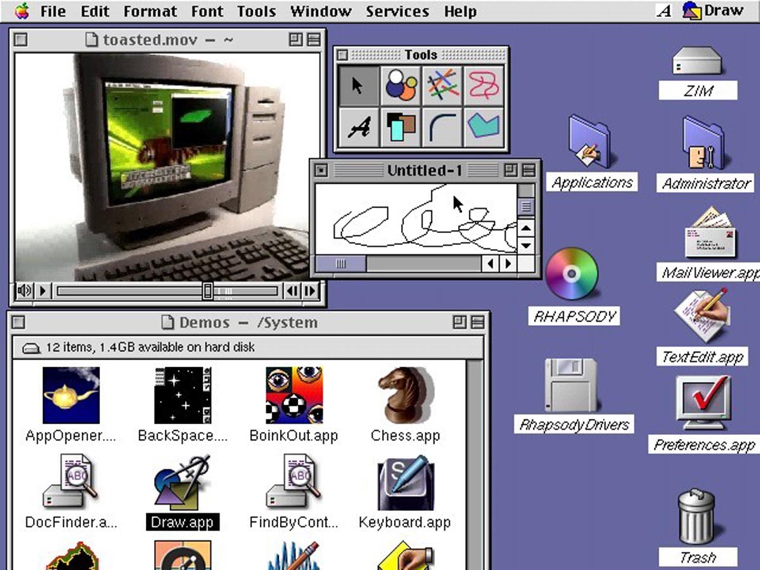
Task: Select the Applications folder on the desktop
Action: point(590,142)
